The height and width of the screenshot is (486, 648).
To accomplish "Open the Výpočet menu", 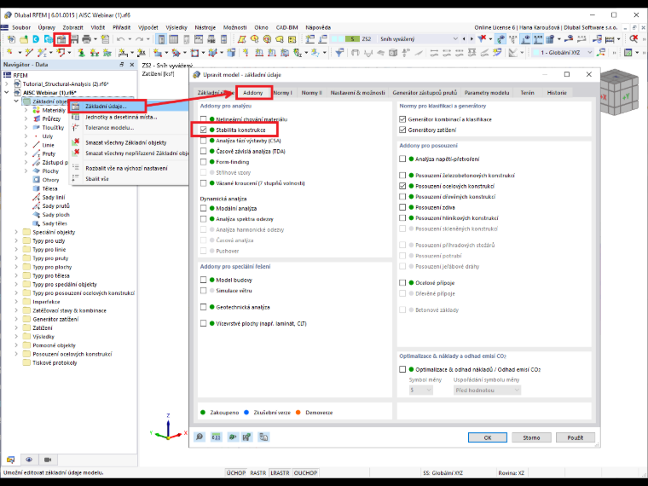I will pos(148,27).
